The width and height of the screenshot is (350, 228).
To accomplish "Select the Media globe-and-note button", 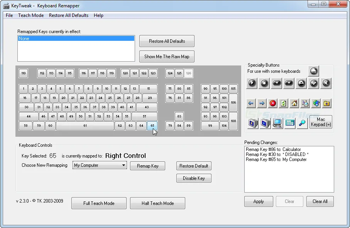I will point(316,104).
